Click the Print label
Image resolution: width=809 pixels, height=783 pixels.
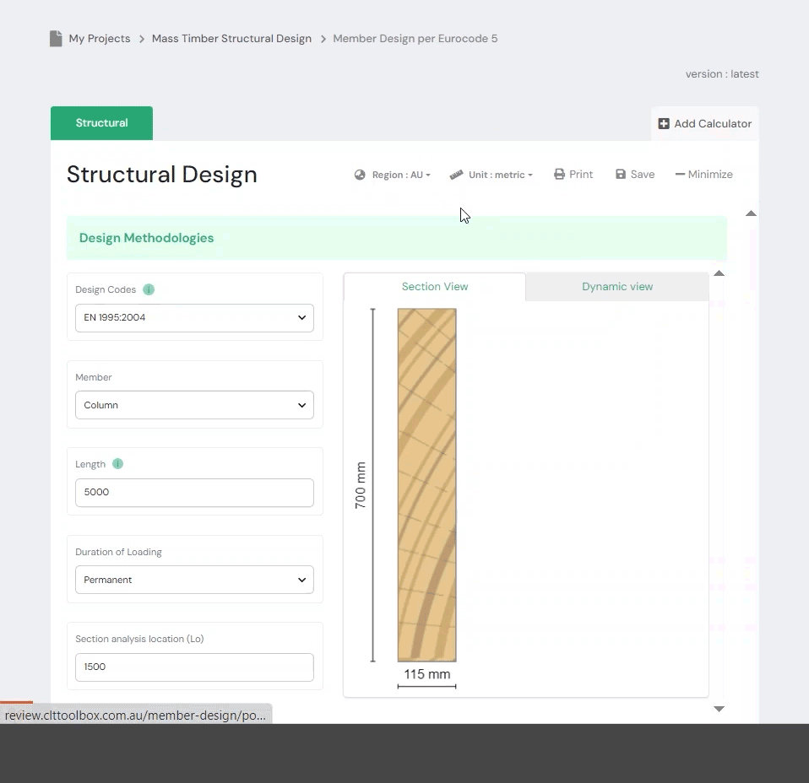click(x=581, y=174)
